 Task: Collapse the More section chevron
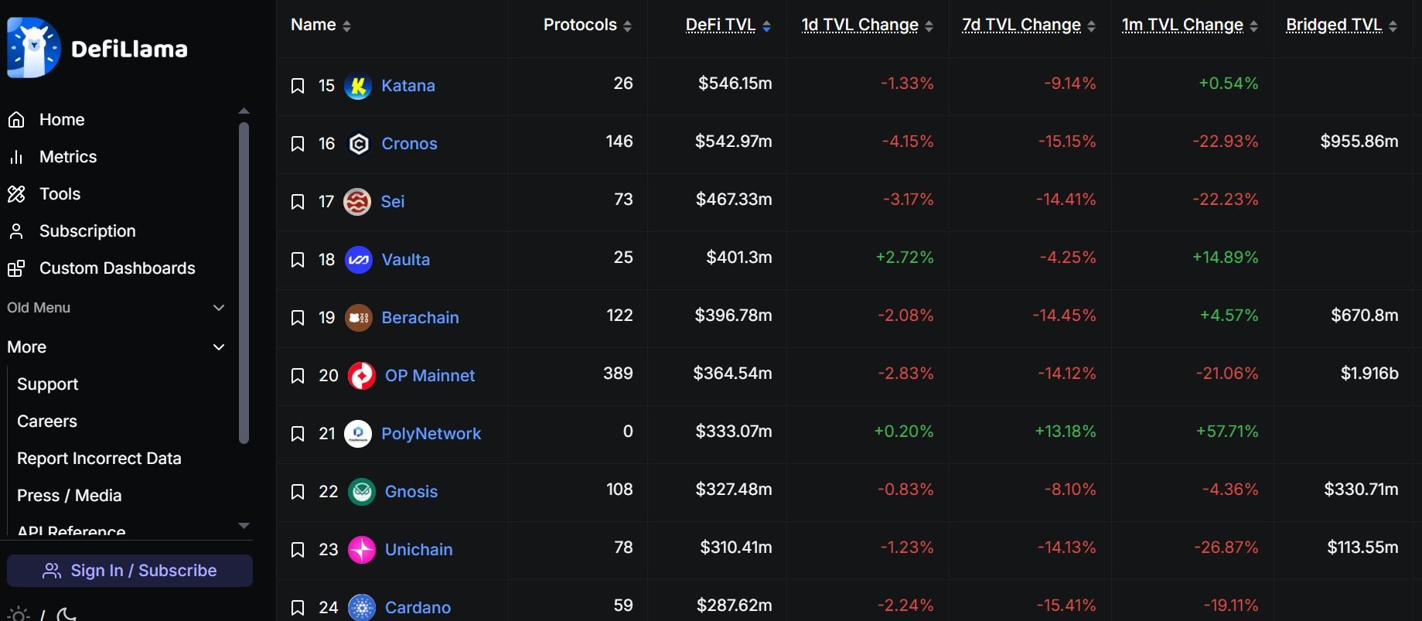219,347
